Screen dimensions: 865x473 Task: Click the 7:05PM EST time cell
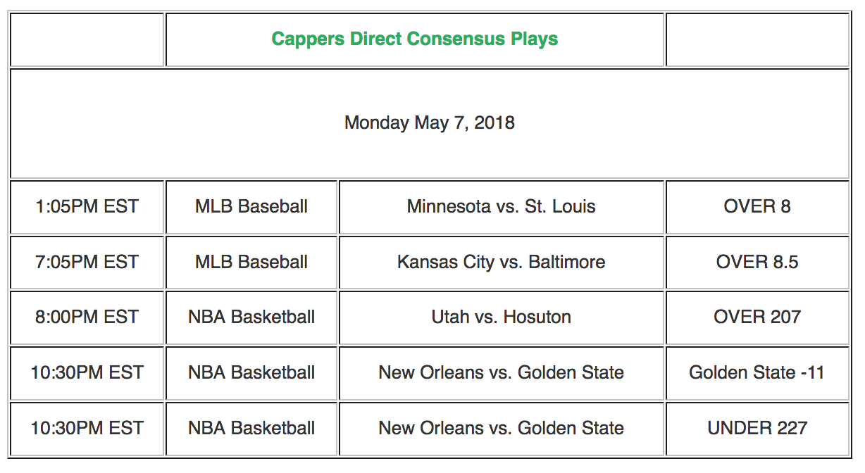(87, 263)
